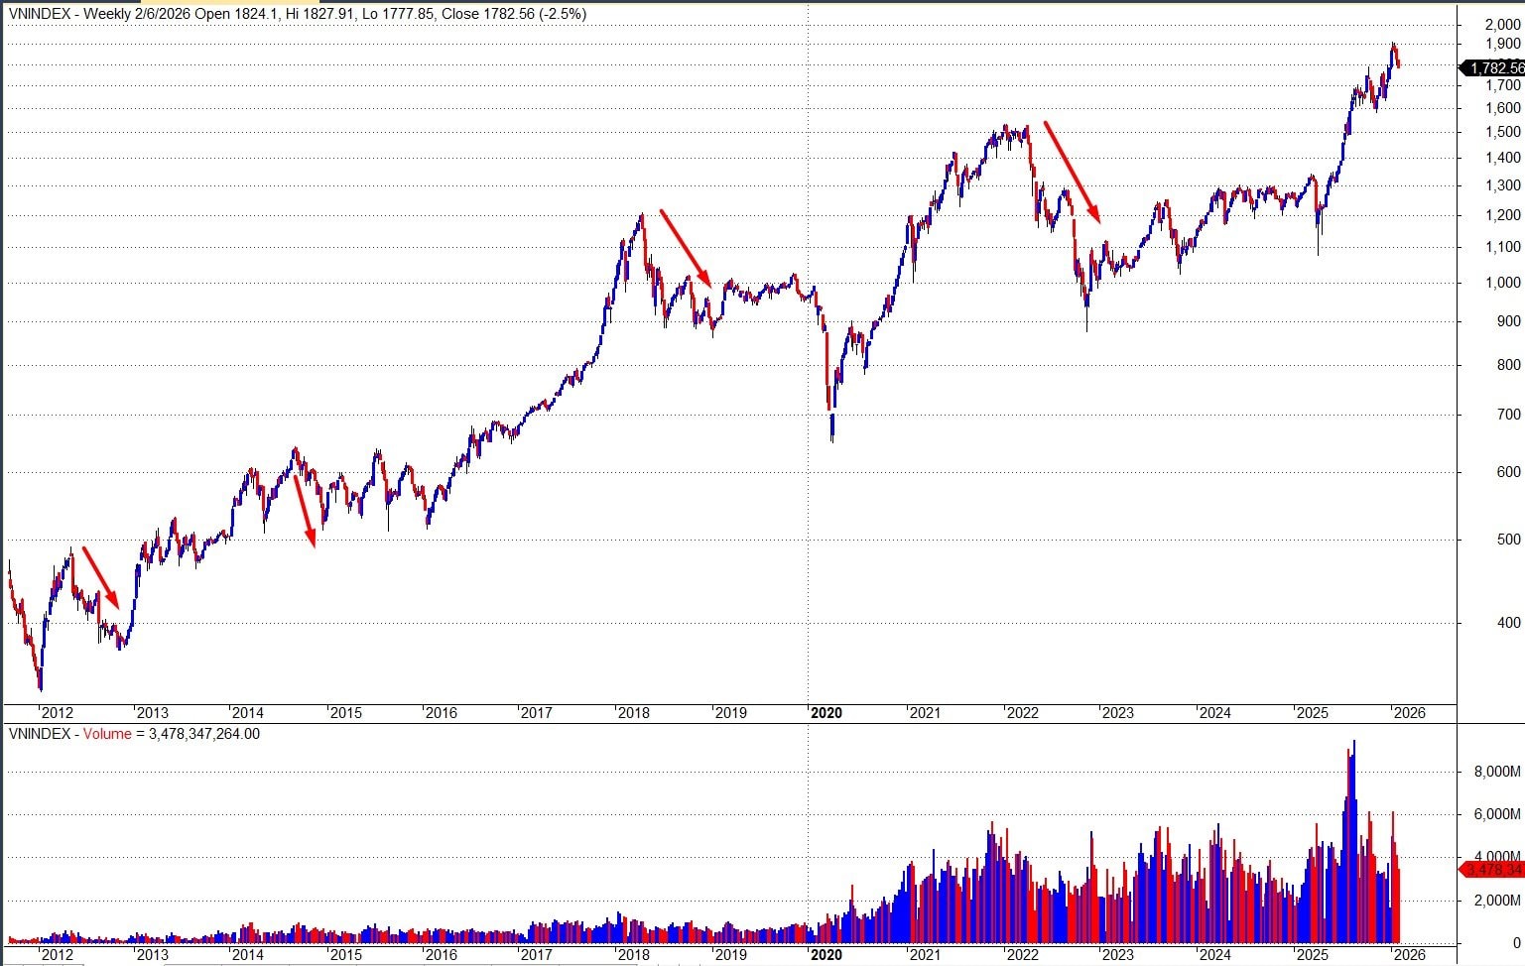Select the red trend arrow after the 2018 peak
The width and height of the screenshot is (1525, 966).
[686, 248]
